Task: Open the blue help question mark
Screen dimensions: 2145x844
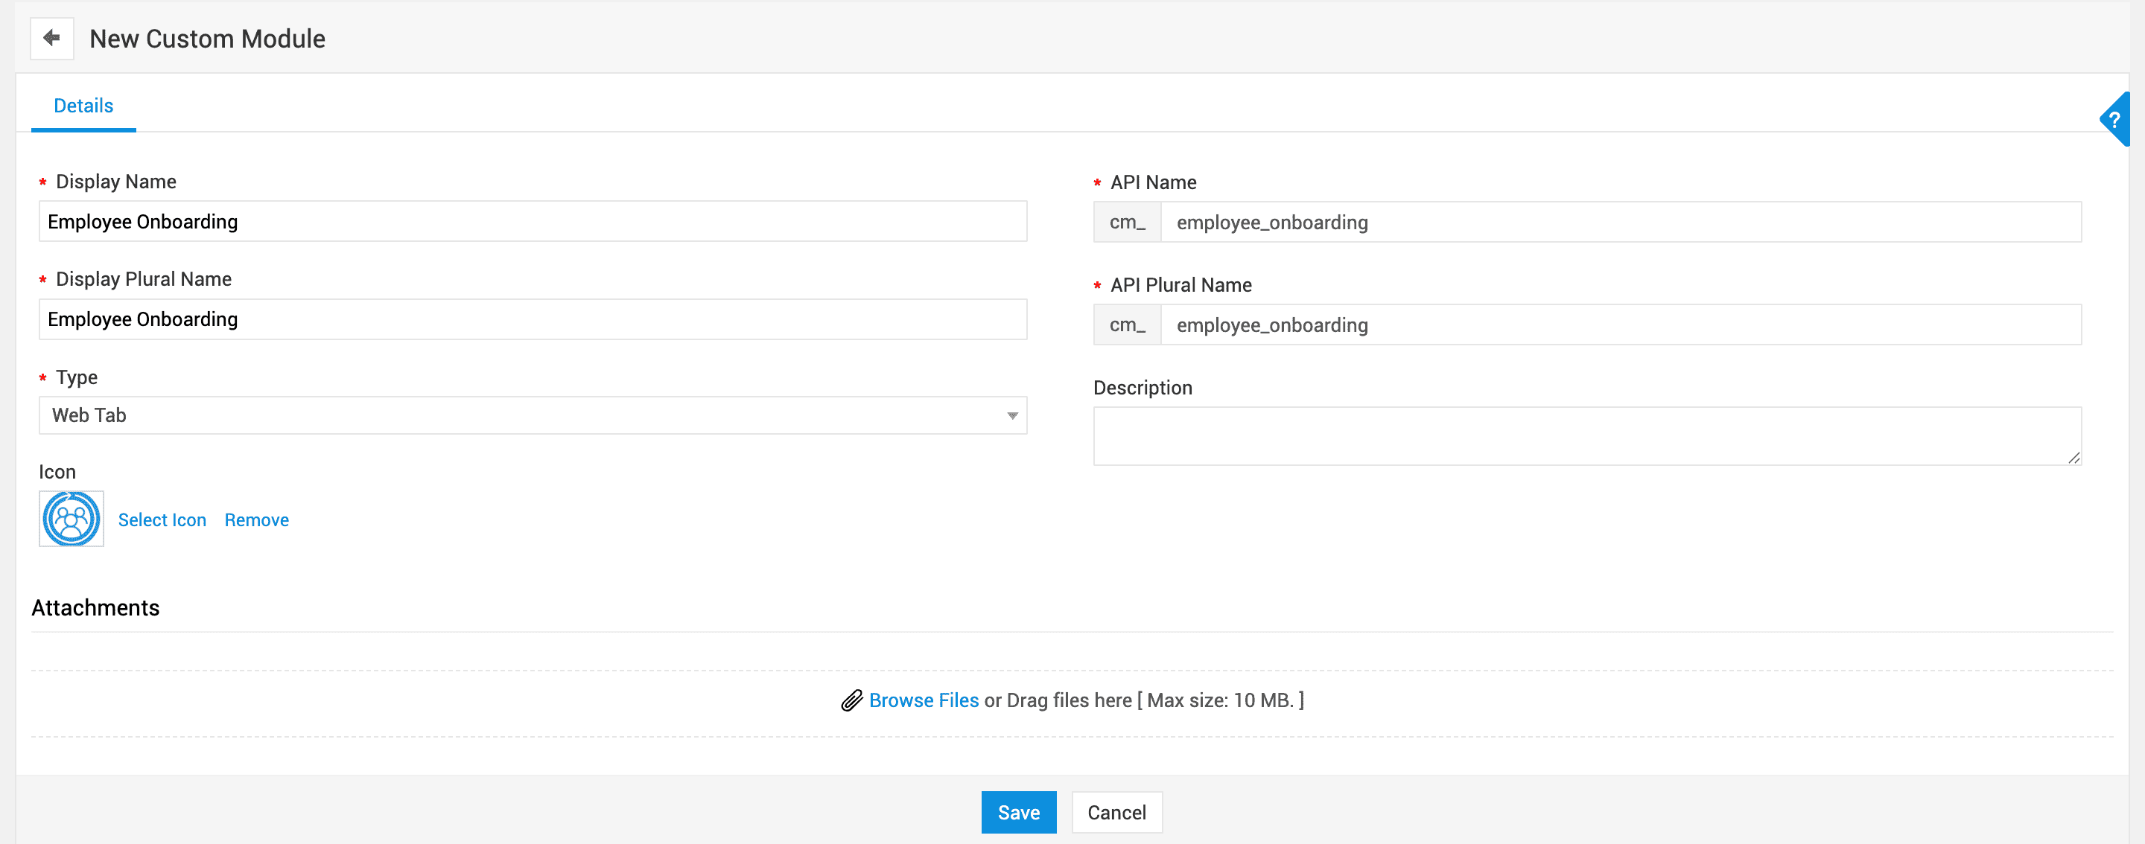Action: [2116, 120]
